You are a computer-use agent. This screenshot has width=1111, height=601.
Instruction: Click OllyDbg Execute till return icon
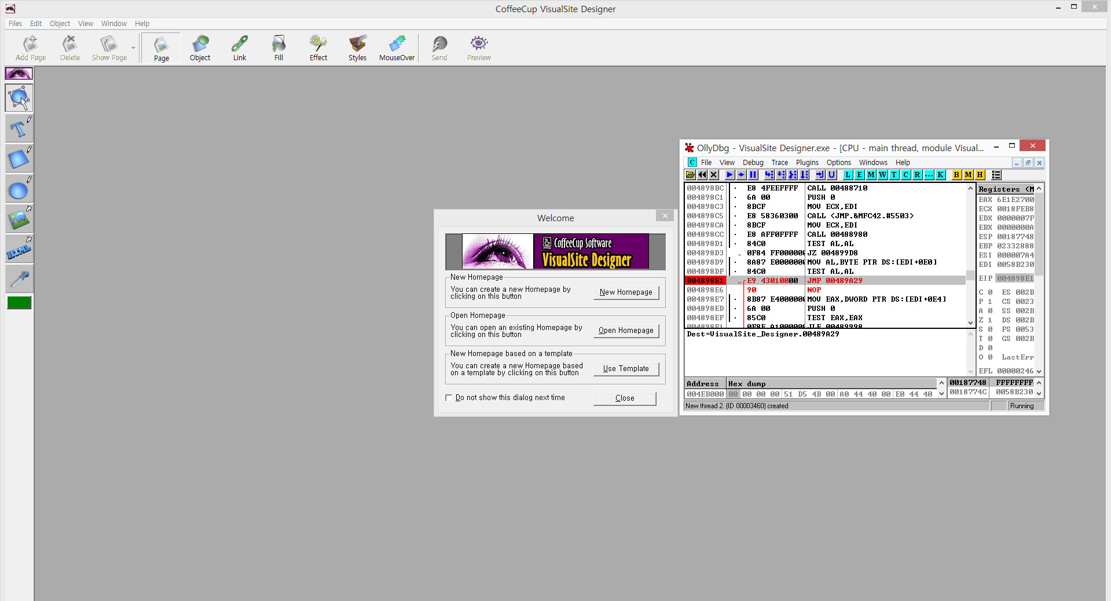(x=820, y=175)
